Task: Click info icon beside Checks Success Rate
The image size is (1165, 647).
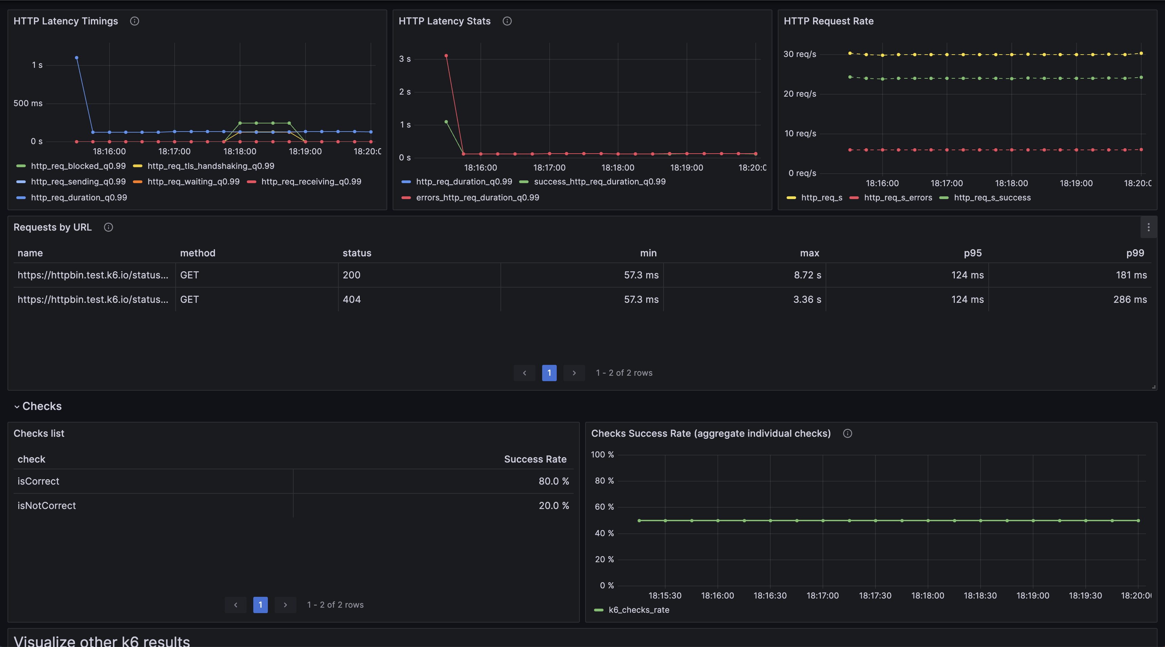Action: pyautogui.click(x=848, y=433)
